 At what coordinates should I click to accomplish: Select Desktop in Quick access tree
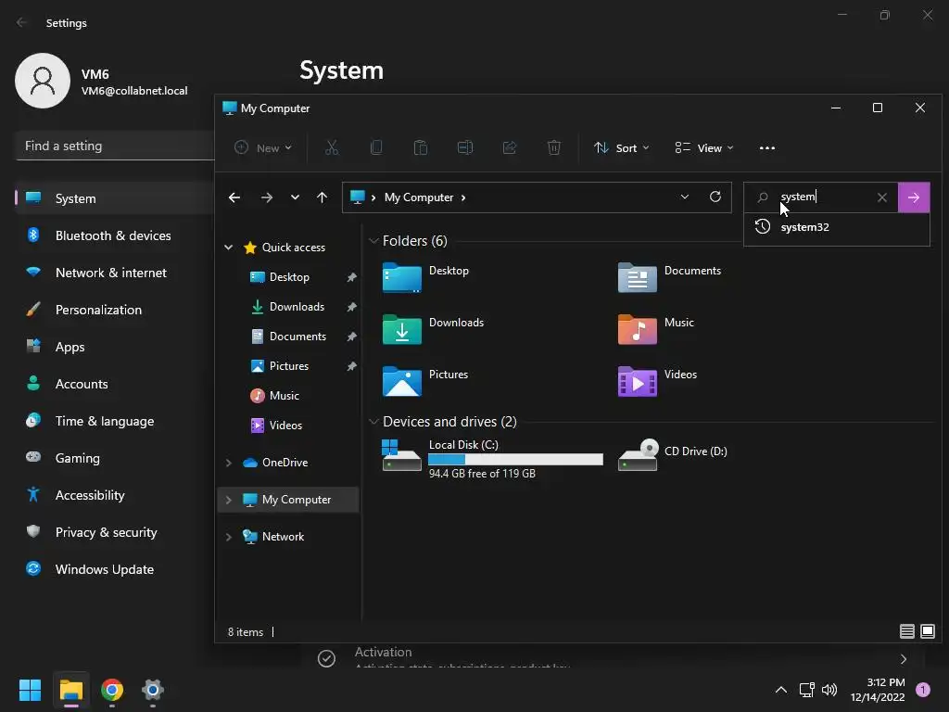289,276
